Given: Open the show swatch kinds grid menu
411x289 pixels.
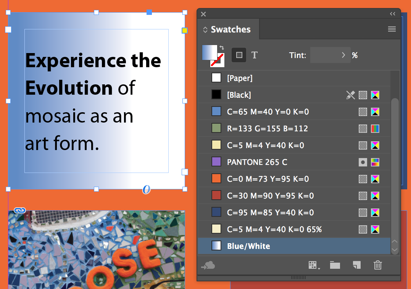Looking at the screenshot, I should (314, 265).
